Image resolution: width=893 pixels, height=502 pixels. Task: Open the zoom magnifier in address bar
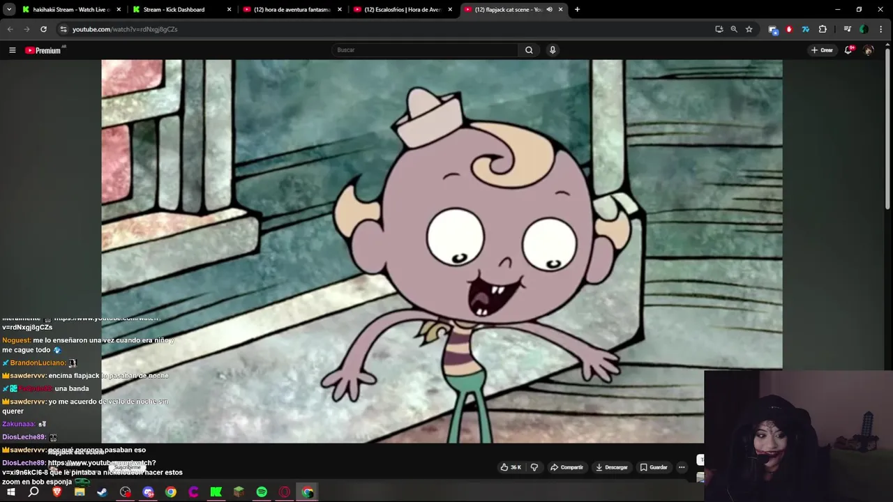tap(734, 29)
